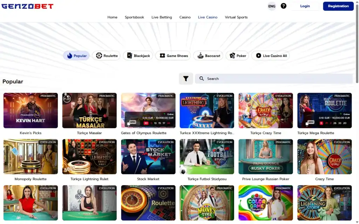Click the Prive Lounge Russian Poker title
This screenshot has height=224, width=359.
pos(266,179)
